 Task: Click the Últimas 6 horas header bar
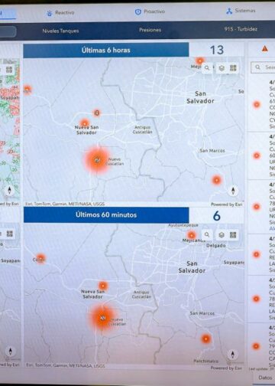[106, 50]
